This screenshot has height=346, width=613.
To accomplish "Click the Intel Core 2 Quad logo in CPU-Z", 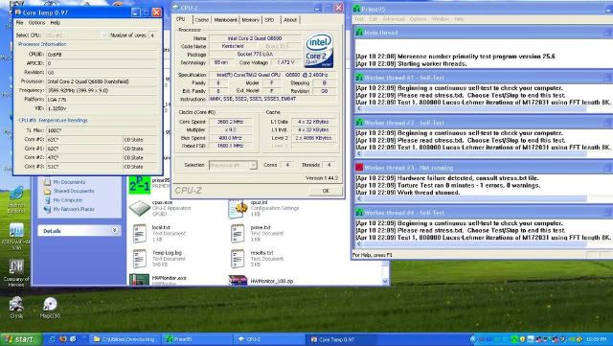I will (x=319, y=50).
